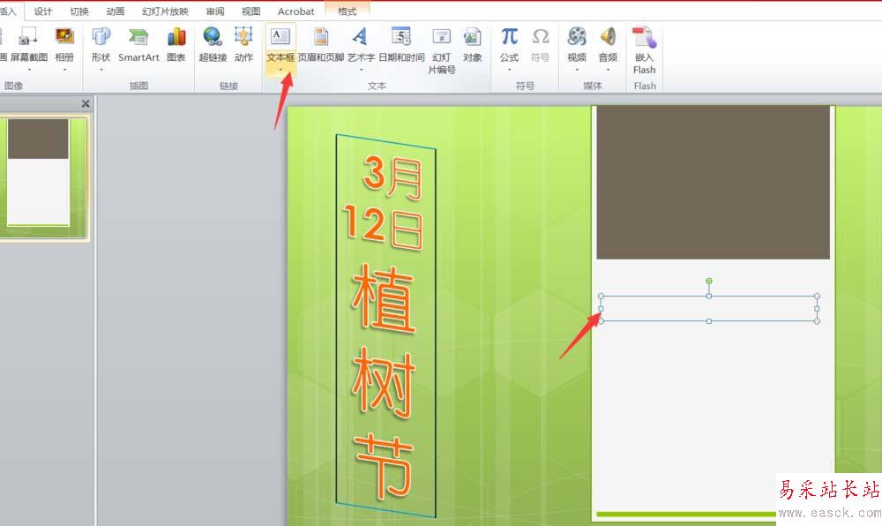
Task: Switch to the 视图 tab
Action: [x=250, y=11]
